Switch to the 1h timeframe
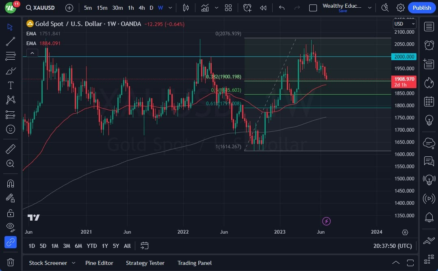438x271 pixels. point(131,8)
